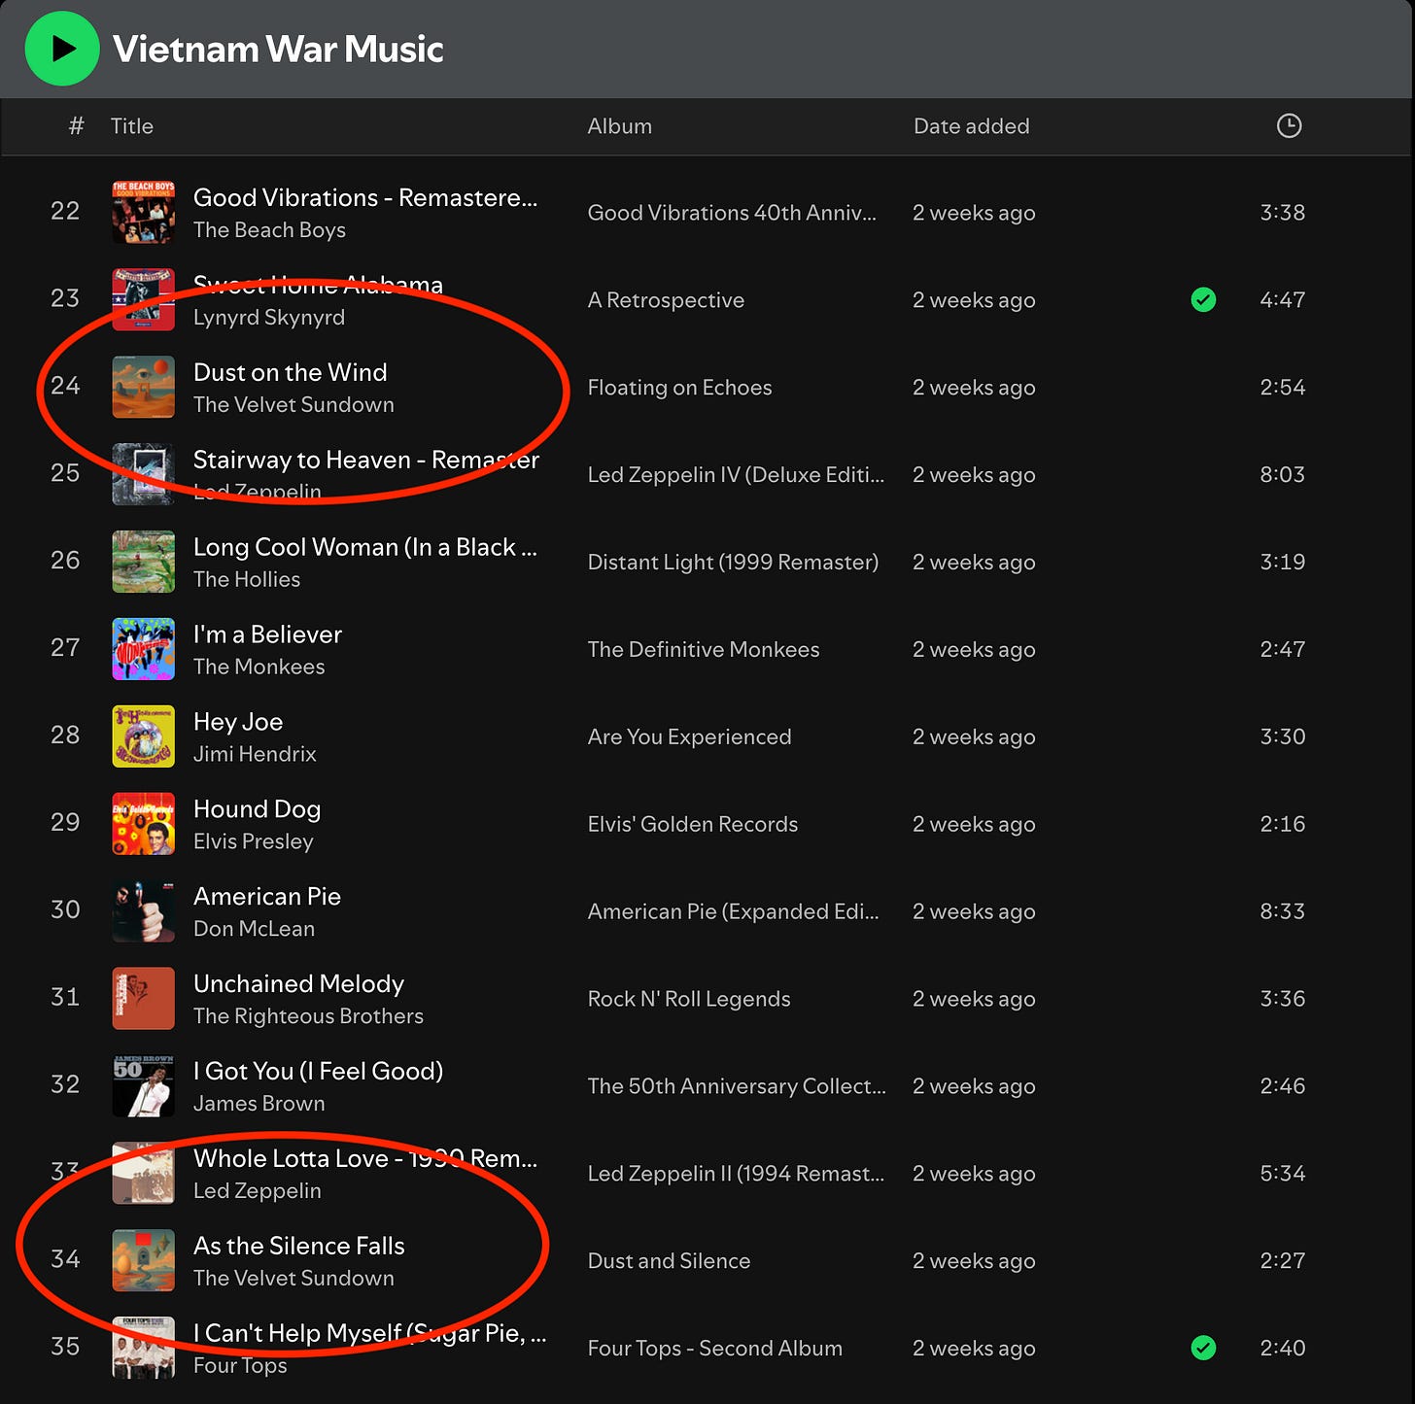Open artist Lynyrd Skynyrd

pos(269,318)
